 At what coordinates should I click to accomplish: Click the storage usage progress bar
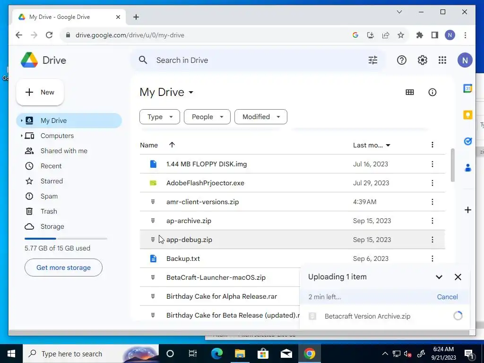pyautogui.click(x=66, y=239)
